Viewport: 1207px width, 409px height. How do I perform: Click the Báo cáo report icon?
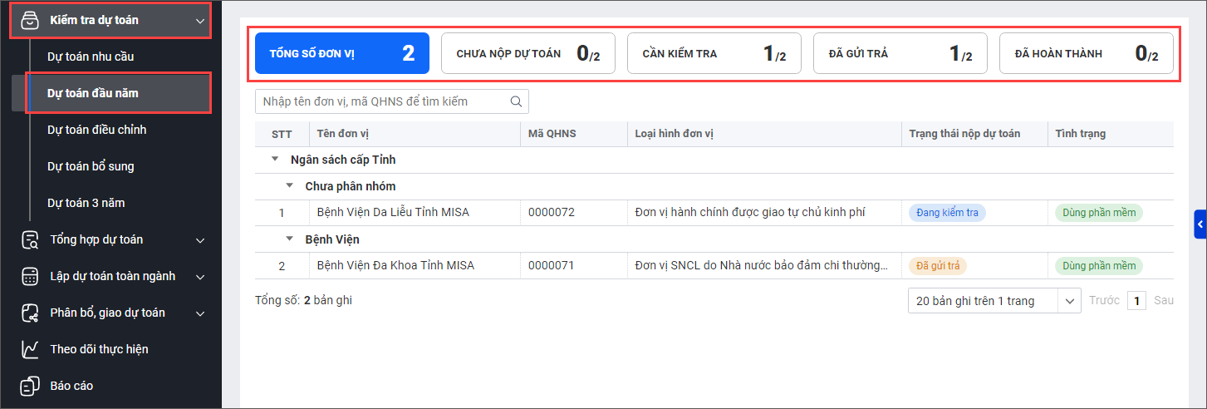pos(30,387)
